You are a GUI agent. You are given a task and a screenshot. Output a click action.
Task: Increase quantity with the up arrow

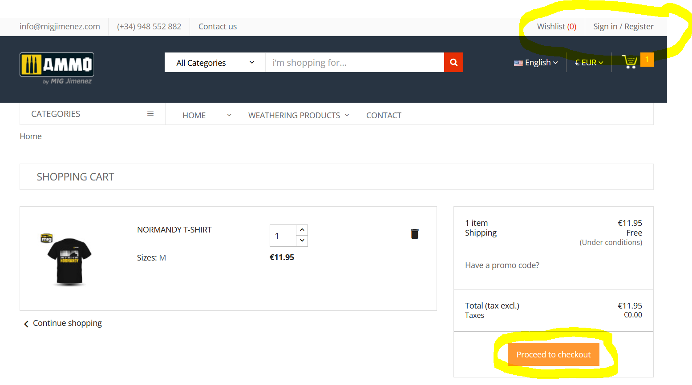[x=302, y=230]
